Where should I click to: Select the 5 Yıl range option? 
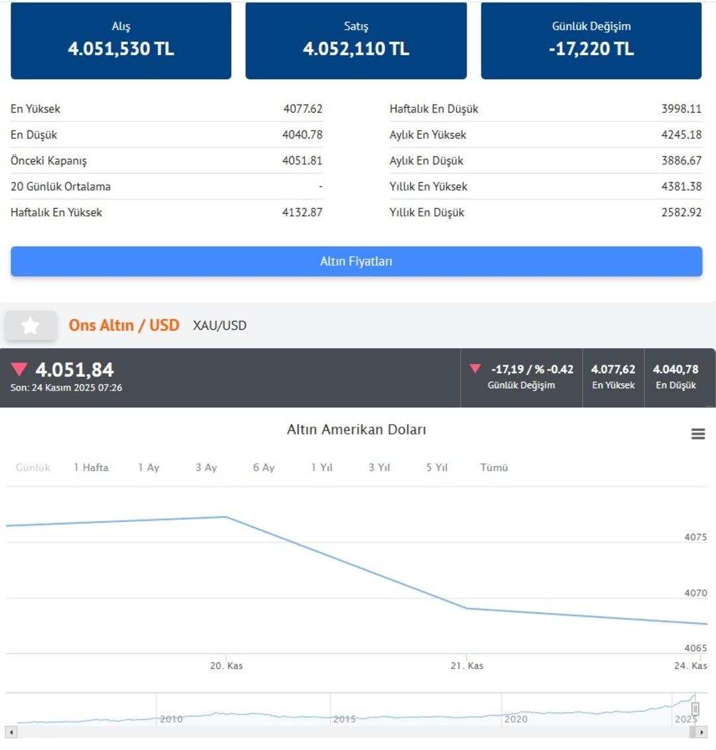pyautogui.click(x=437, y=468)
